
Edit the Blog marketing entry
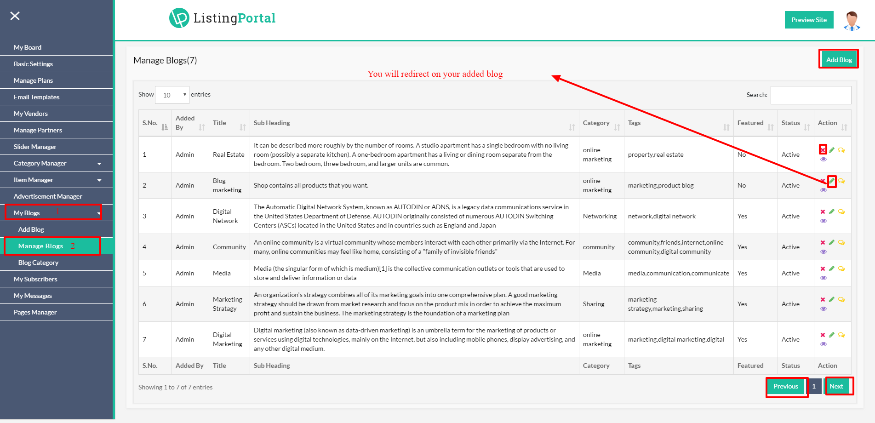pyautogui.click(x=832, y=181)
